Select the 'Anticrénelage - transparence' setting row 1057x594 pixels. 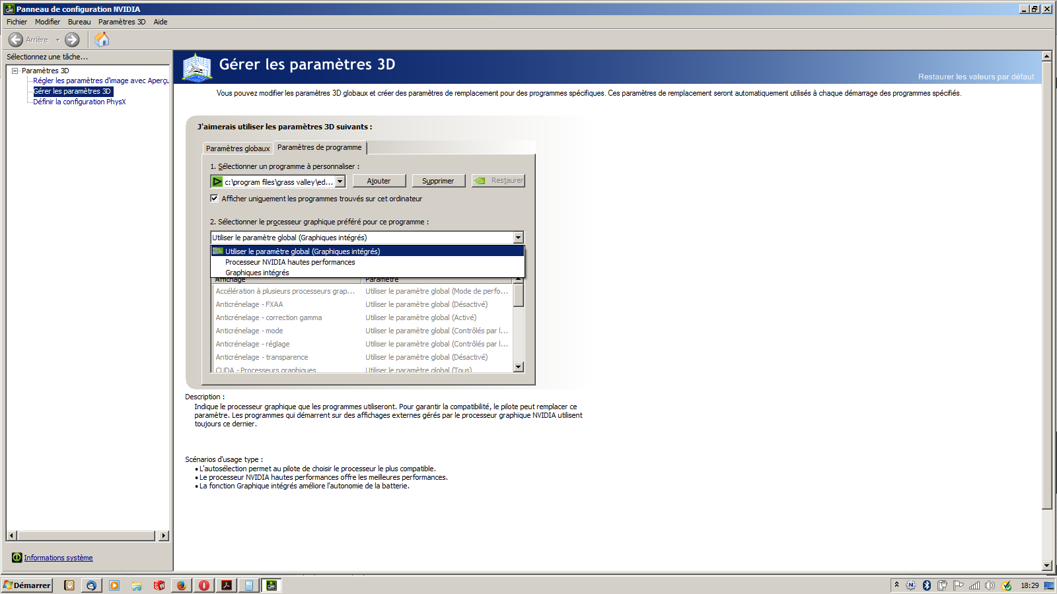362,357
